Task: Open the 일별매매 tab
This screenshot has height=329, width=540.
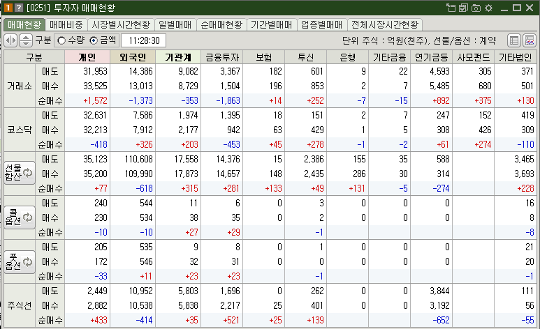Action: [x=175, y=25]
